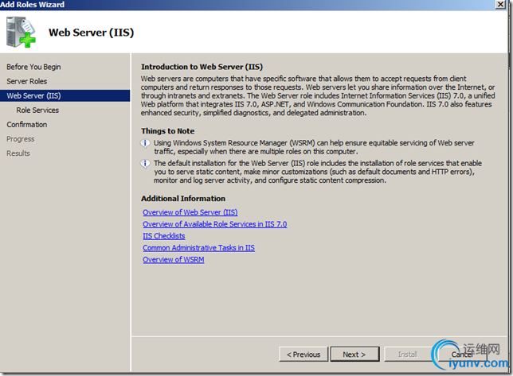Click the Things to Note heading
513x376 pixels.
click(168, 131)
